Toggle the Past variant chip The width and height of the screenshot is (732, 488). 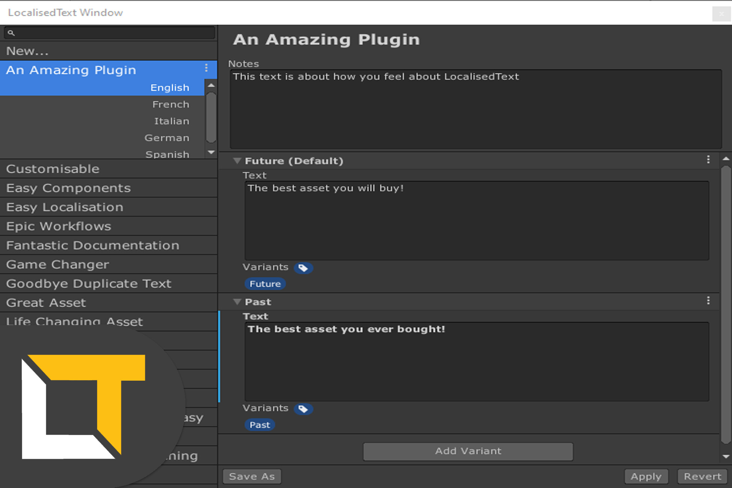(260, 425)
